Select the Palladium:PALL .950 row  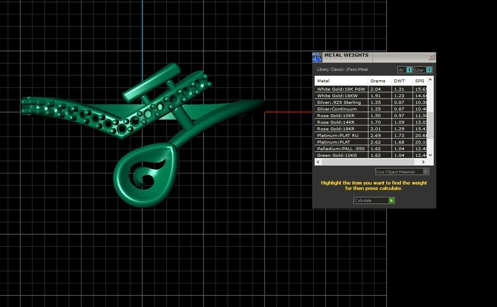click(371, 149)
